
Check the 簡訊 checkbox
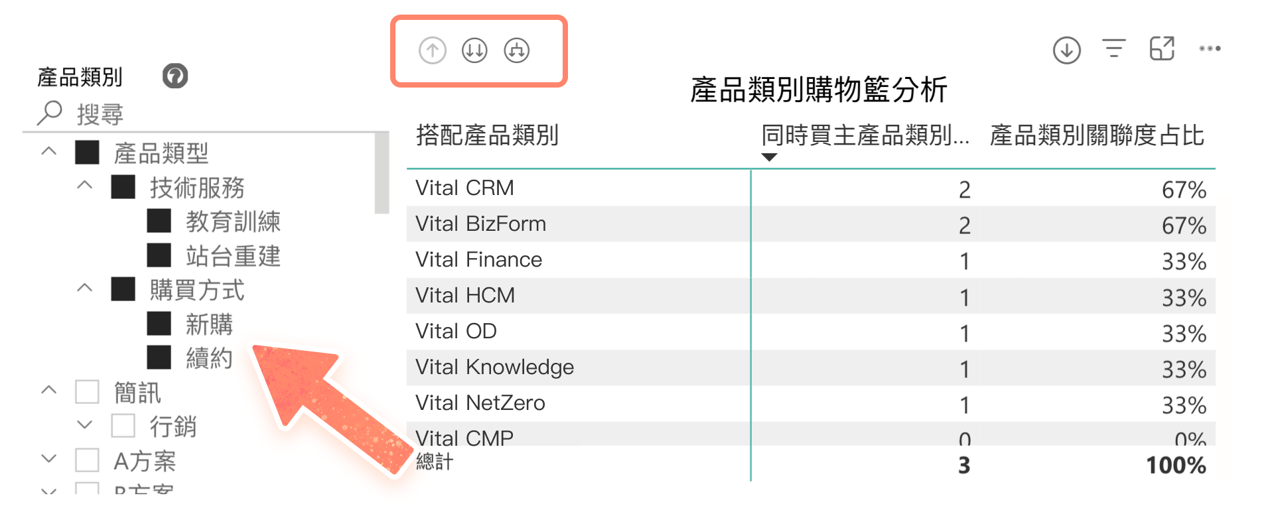tap(88, 392)
